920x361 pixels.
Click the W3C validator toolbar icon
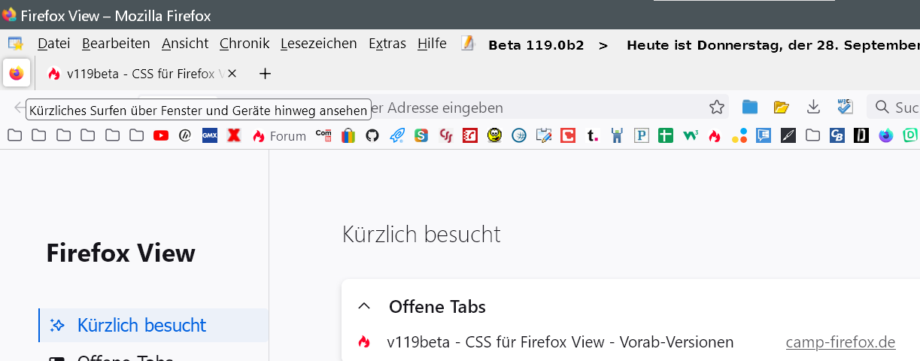(x=845, y=108)
